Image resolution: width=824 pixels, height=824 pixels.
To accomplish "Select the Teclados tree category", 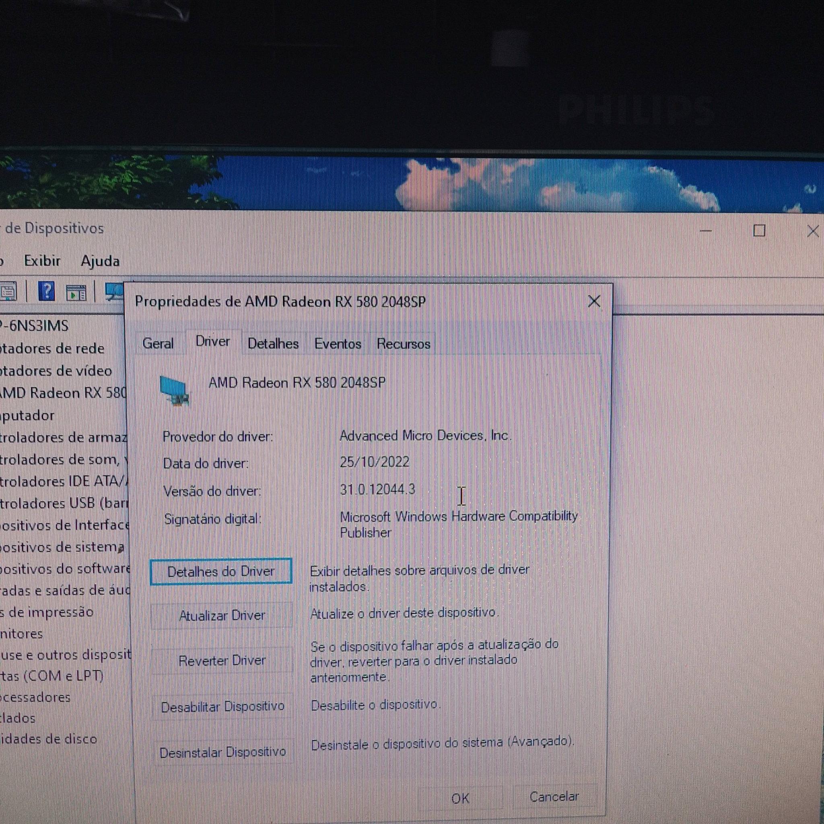I will (x=17, y=718).
